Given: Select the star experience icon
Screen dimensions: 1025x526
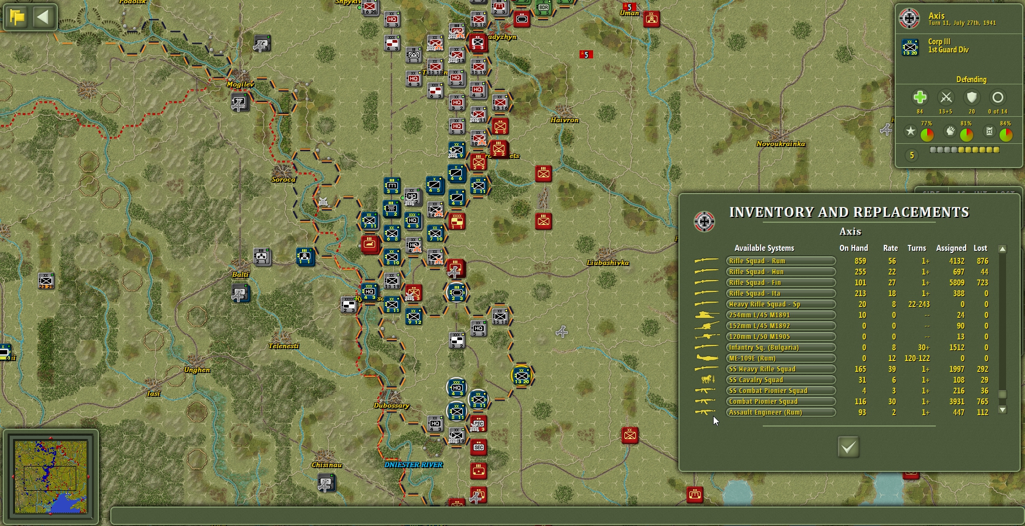Looking at the screenshot, I should [910, 131].
